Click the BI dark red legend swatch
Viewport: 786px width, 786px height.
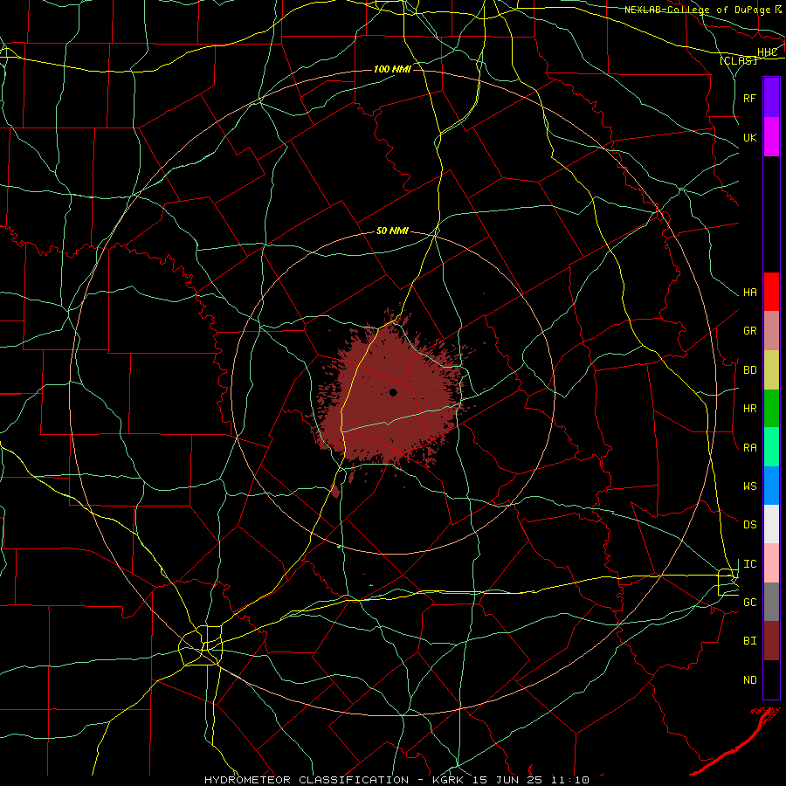click(x=771, y=641)
